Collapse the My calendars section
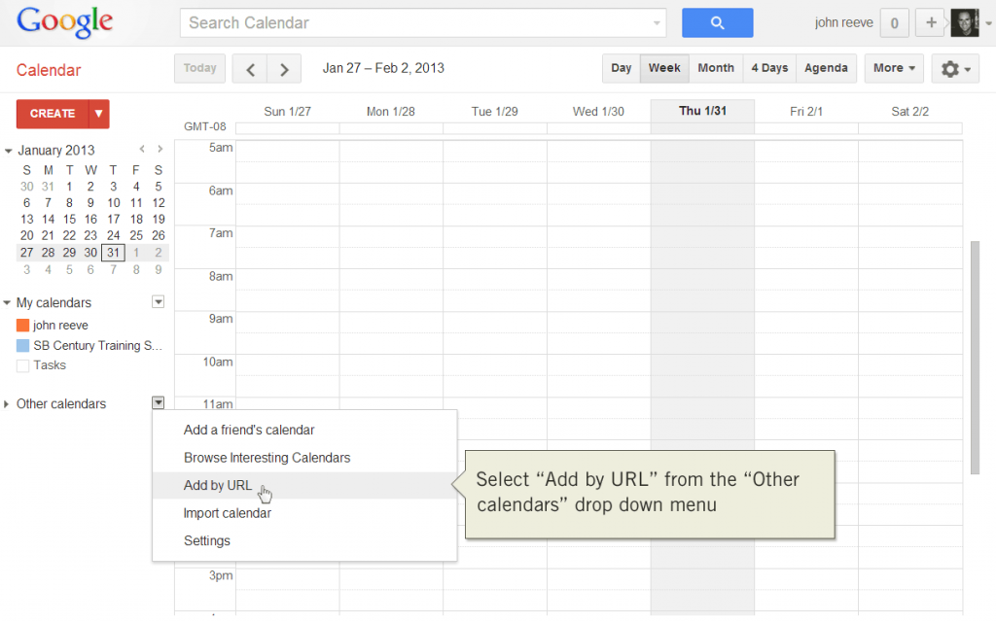Screen dimensions: 996x622 click(x=7, y=303)
